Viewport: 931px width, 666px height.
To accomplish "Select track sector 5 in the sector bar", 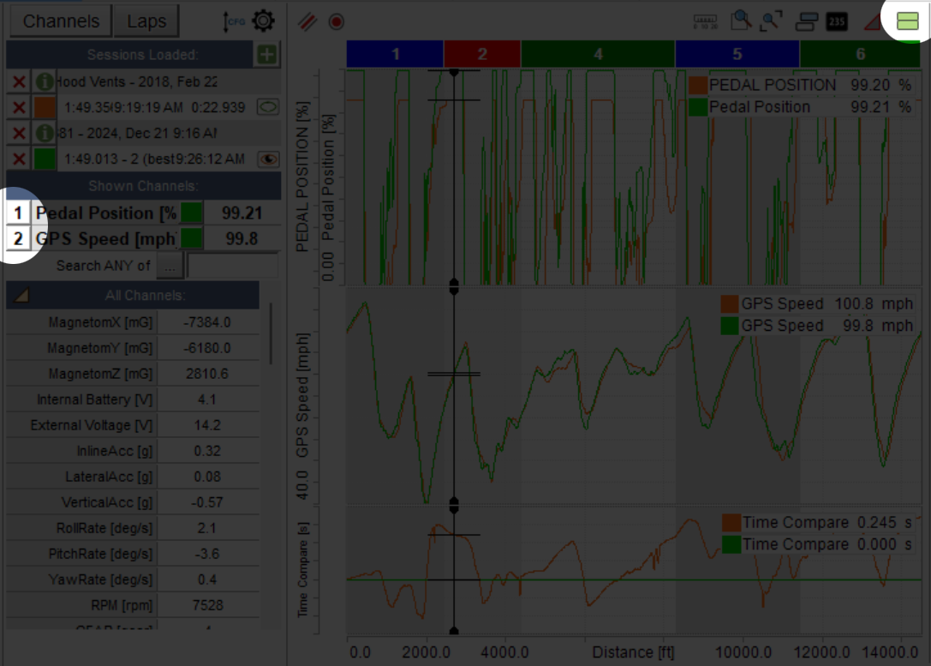I will (737, 54).
